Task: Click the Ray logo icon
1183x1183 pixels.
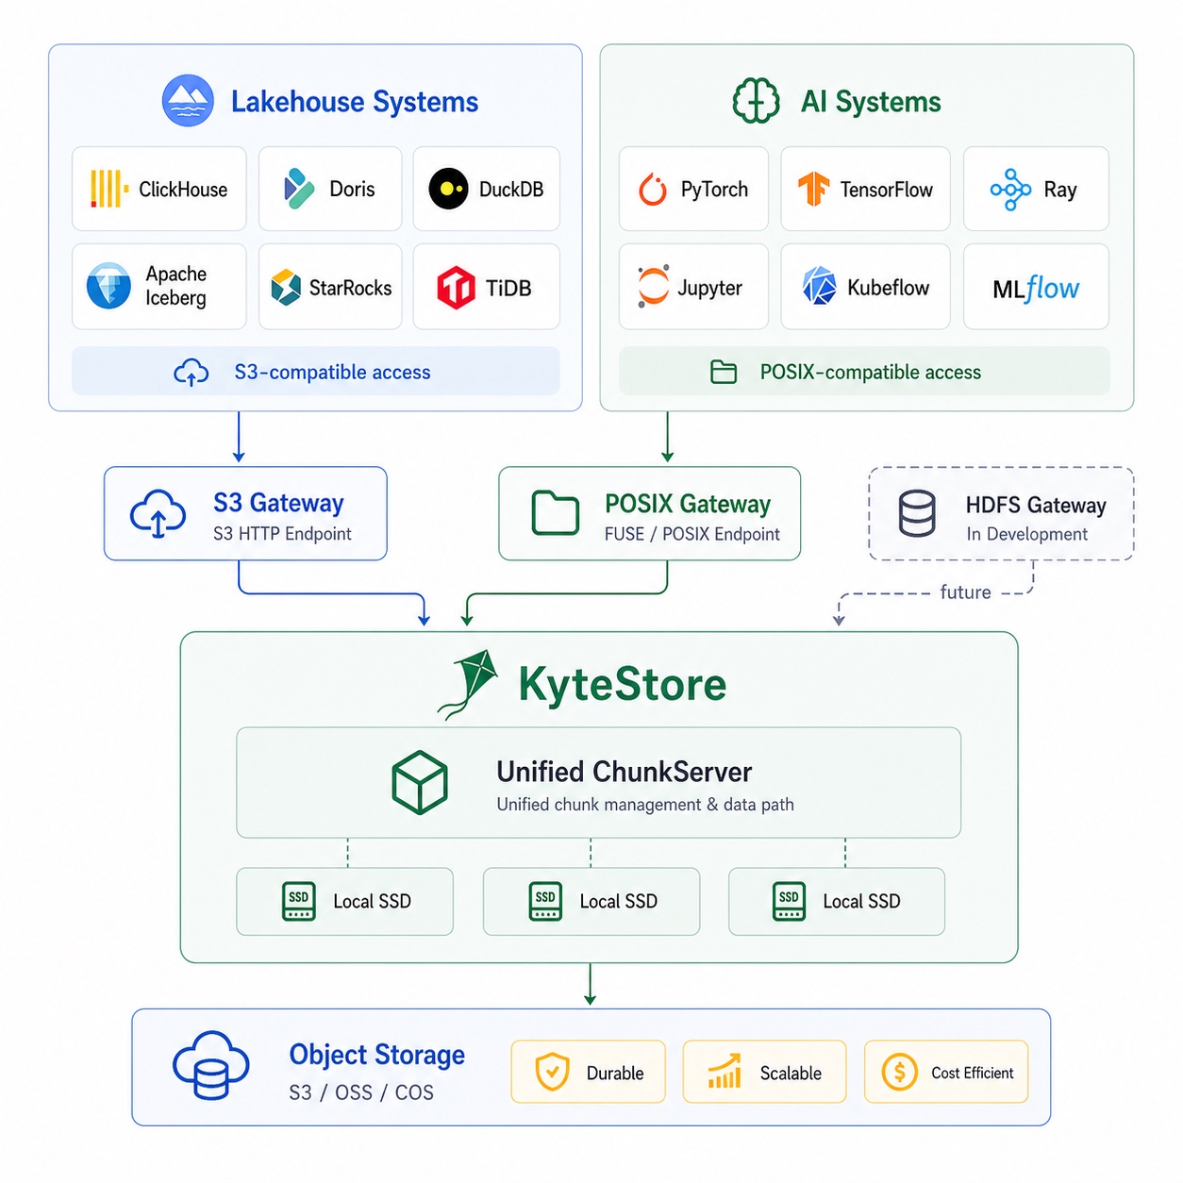Action: [1010, 190]
